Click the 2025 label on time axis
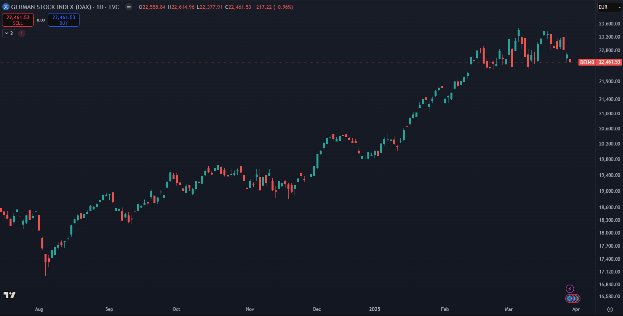 point(375,309)
